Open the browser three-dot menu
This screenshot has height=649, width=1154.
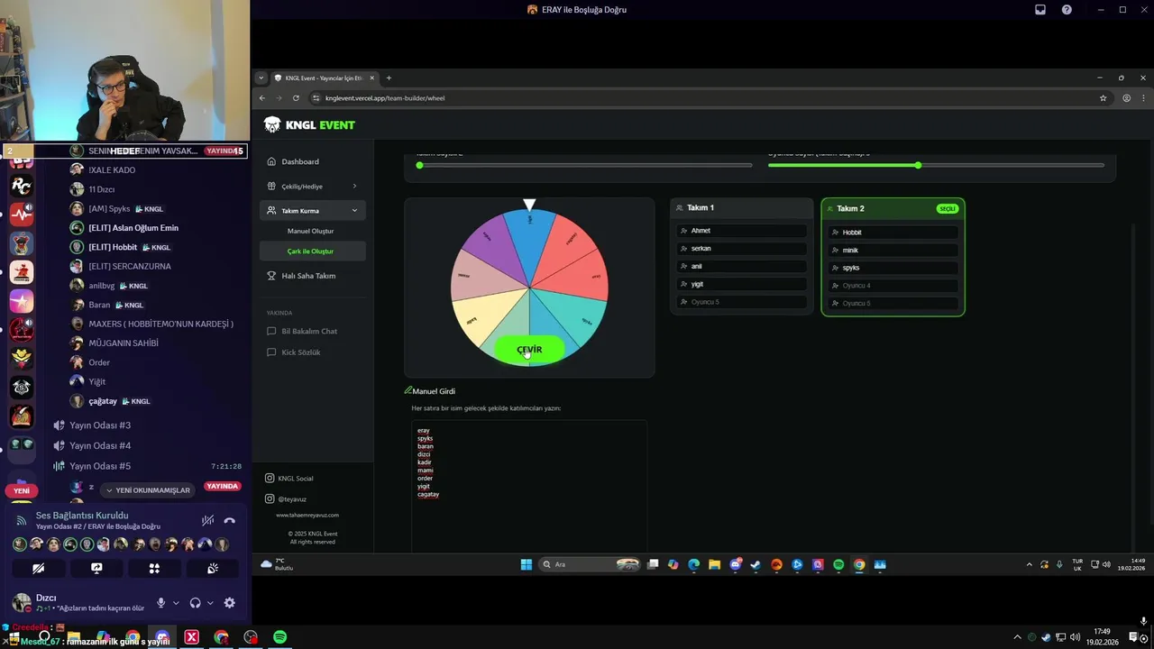(x=1143, y=97)
